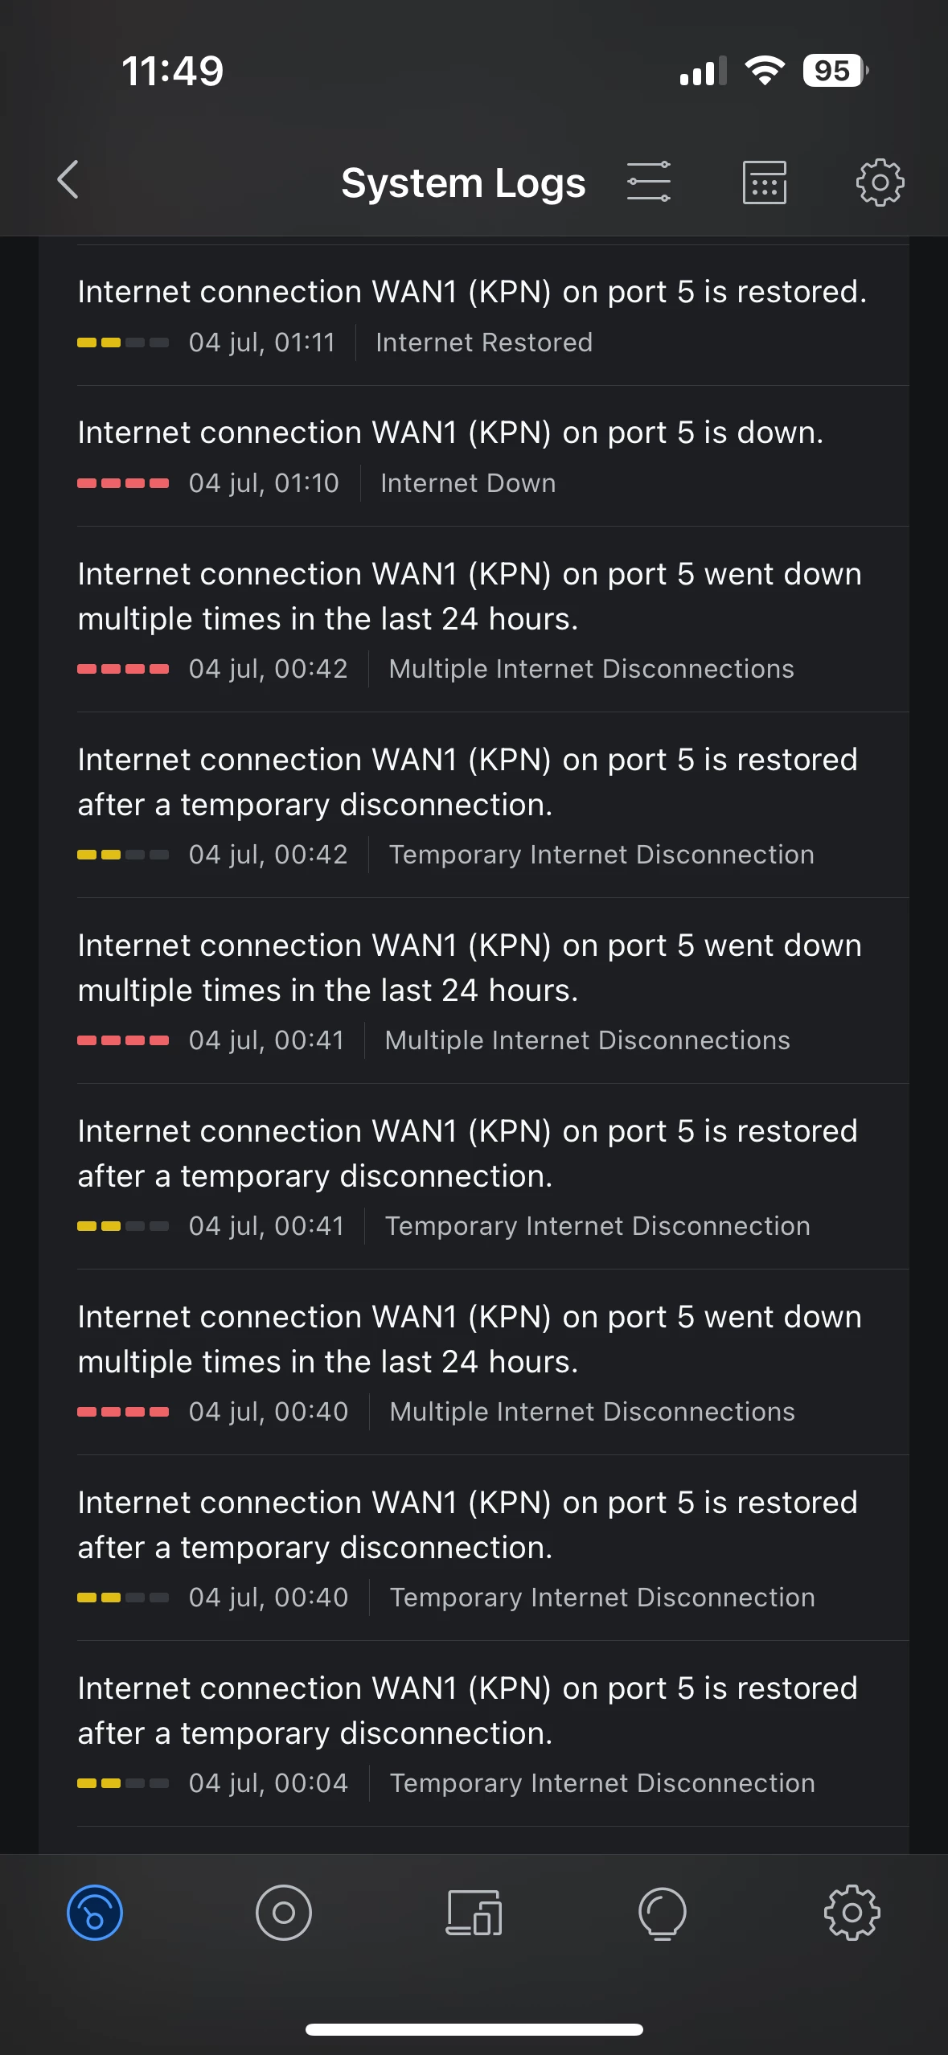The height and width of the screenshot is (2055, 948).
Task: Tap the System Logs title
Action: click(463, 183)
